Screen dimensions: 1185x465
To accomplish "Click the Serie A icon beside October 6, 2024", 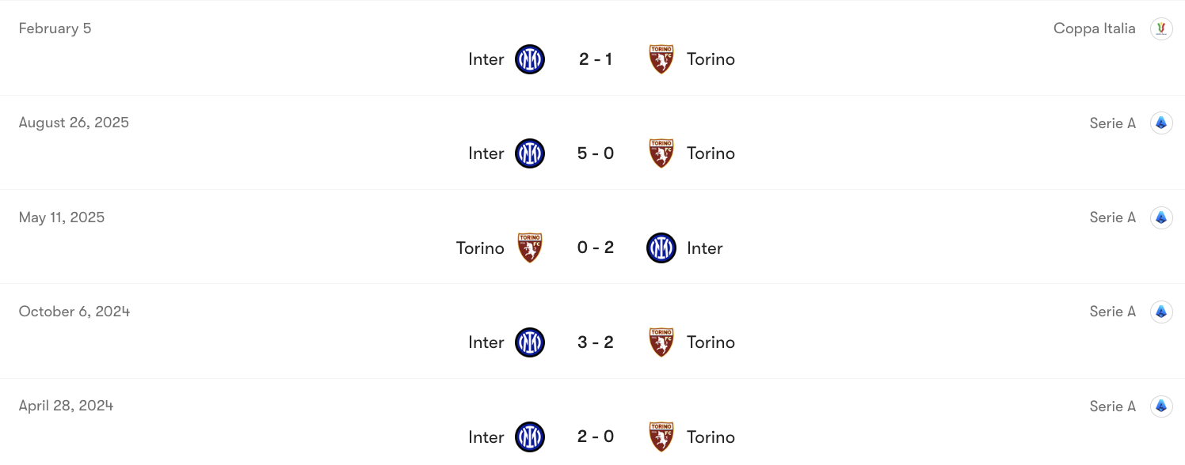I will pos(1161,312).
